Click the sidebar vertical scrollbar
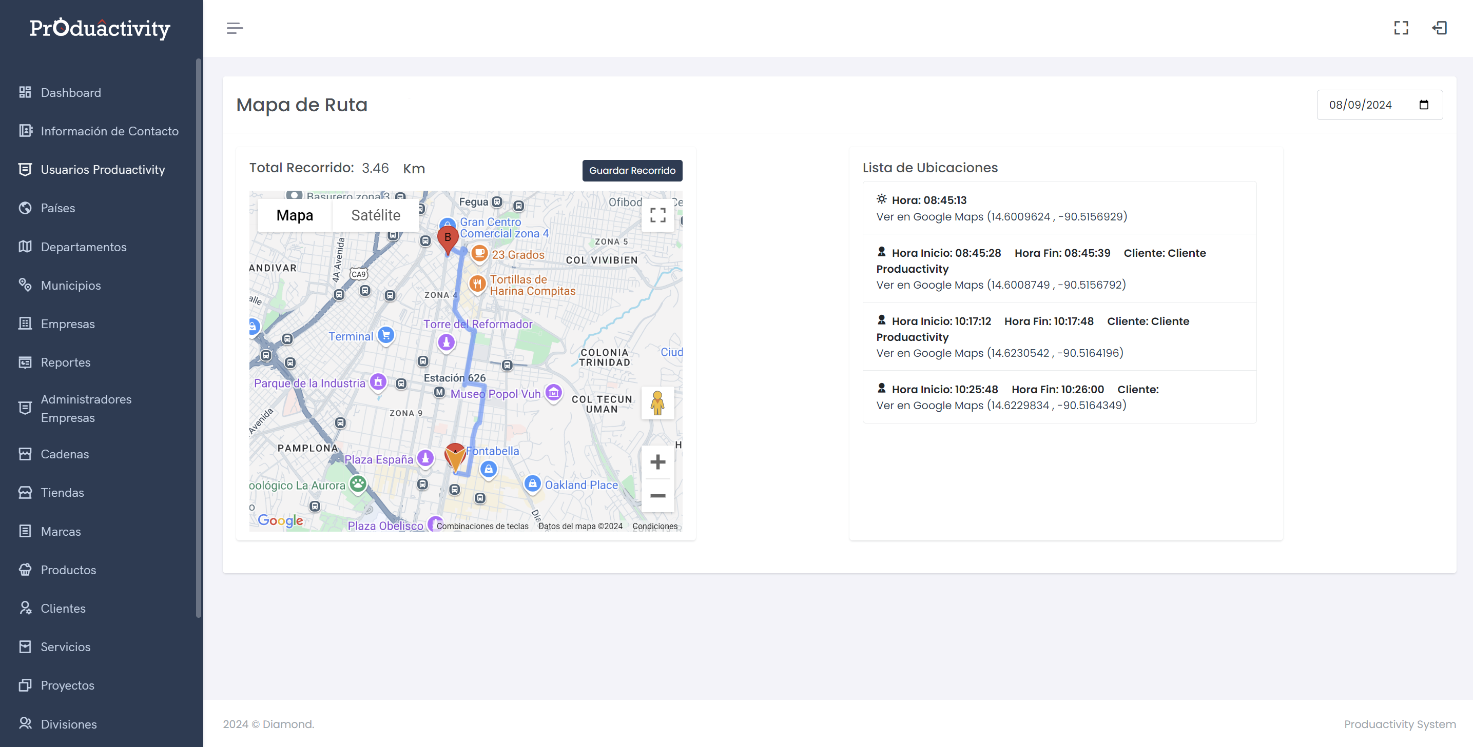This screenshot has height=747, width=1473. click(199, 337)
